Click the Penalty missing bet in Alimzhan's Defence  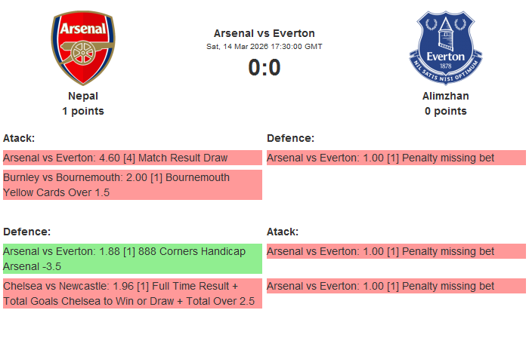[396, 158]
